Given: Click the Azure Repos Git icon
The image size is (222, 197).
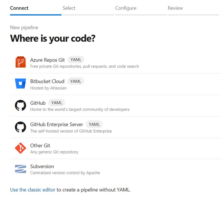Looking at the screenshot, I should pos(20,62).
